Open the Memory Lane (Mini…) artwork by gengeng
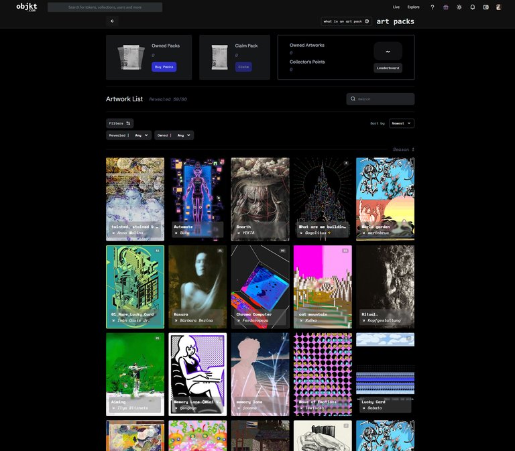515x451 pixels. coord(197,375)
